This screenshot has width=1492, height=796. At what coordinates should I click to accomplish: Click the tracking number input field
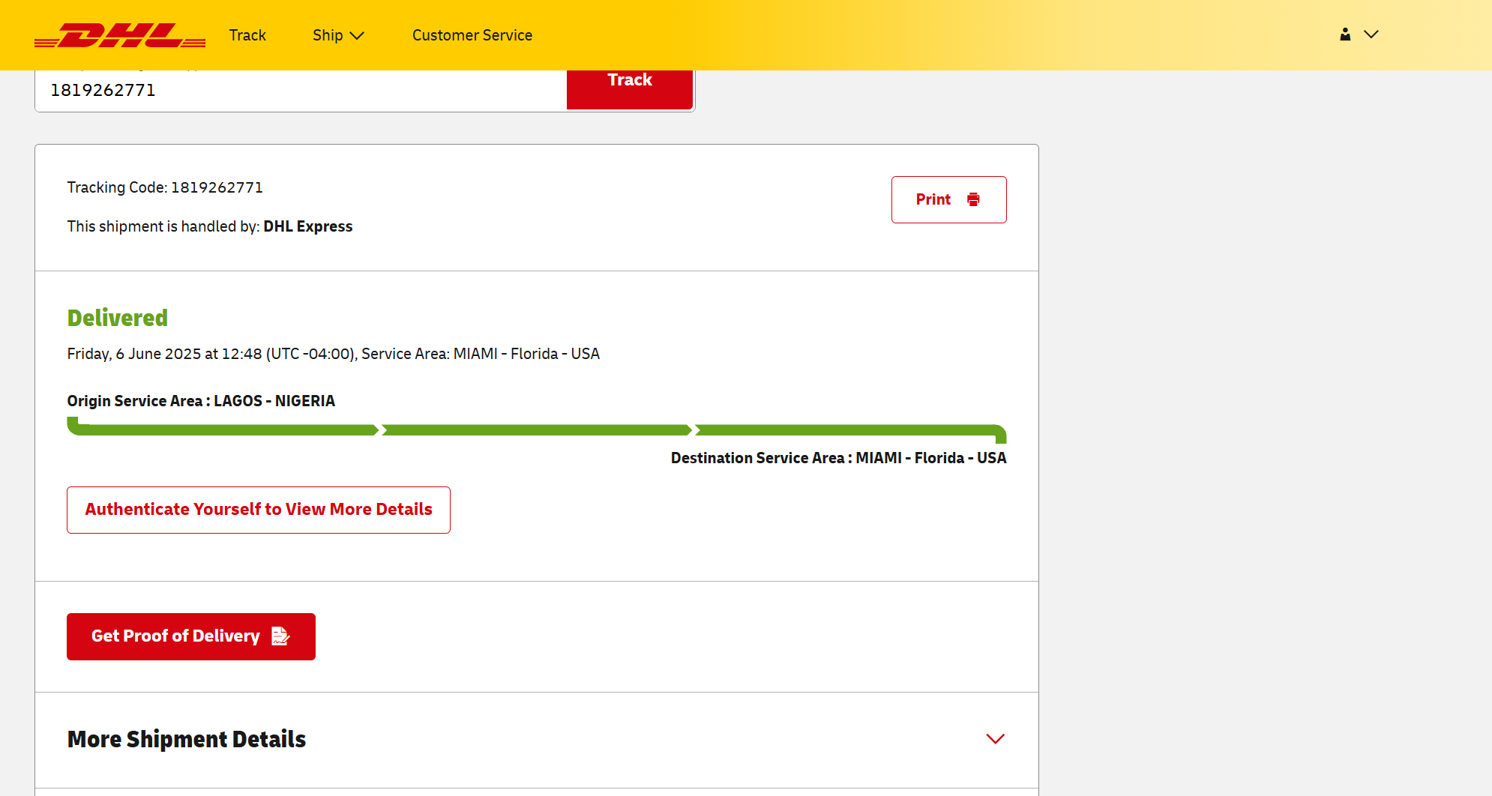click(301, 90)
